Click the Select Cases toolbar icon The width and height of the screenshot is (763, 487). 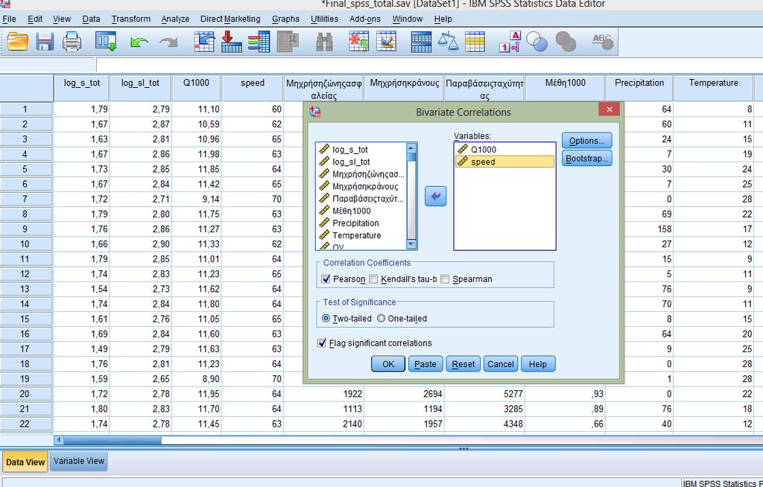pos(475,42)
